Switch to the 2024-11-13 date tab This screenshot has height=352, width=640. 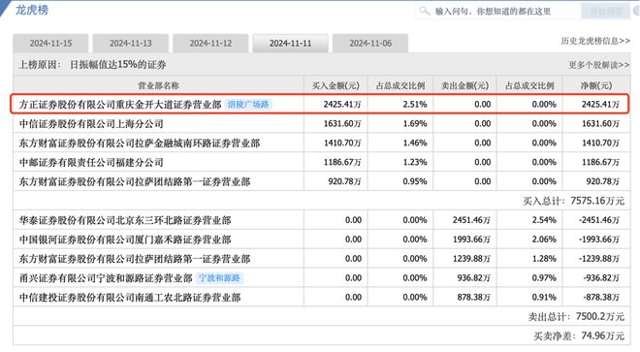(x=131, y=44)
